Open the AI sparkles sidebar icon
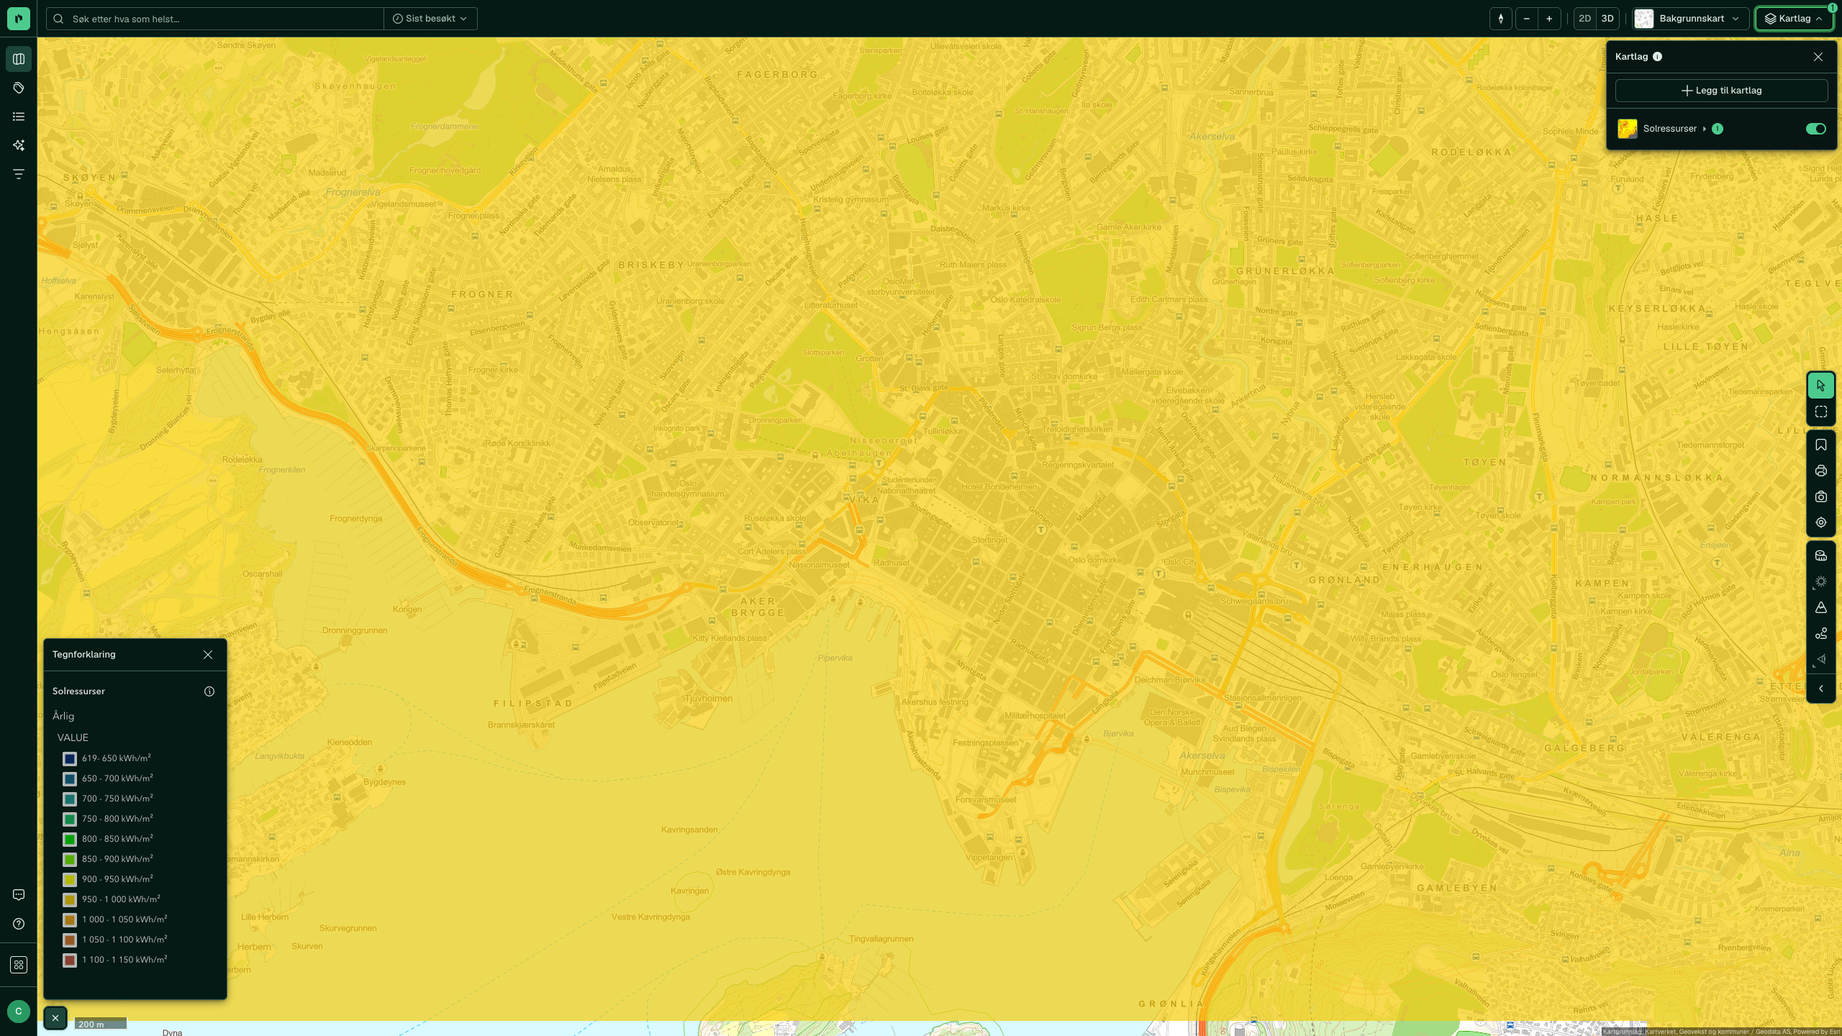 coord(19,145)
